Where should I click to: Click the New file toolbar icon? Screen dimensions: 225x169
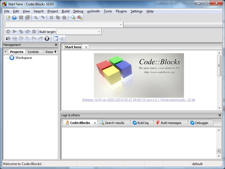point(8,17)
